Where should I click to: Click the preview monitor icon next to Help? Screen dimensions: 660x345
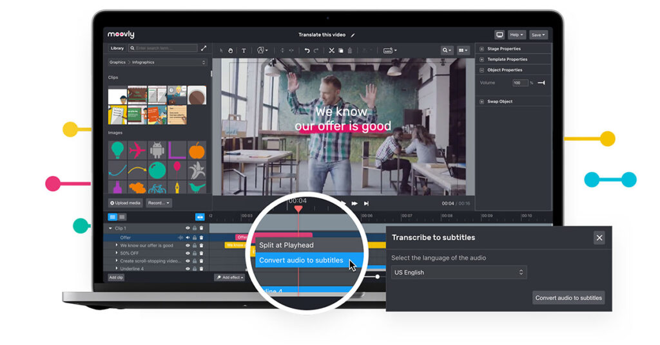tap(499, 35)
